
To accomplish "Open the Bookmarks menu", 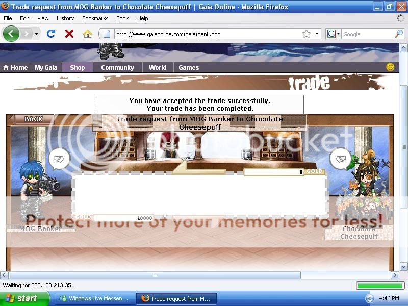I will (x=95, y=18).
